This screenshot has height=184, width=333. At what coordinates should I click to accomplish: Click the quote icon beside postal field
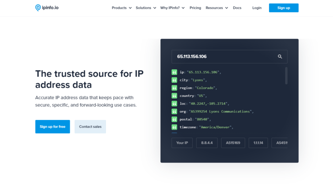pyautogui.click(x=174, y=120)
